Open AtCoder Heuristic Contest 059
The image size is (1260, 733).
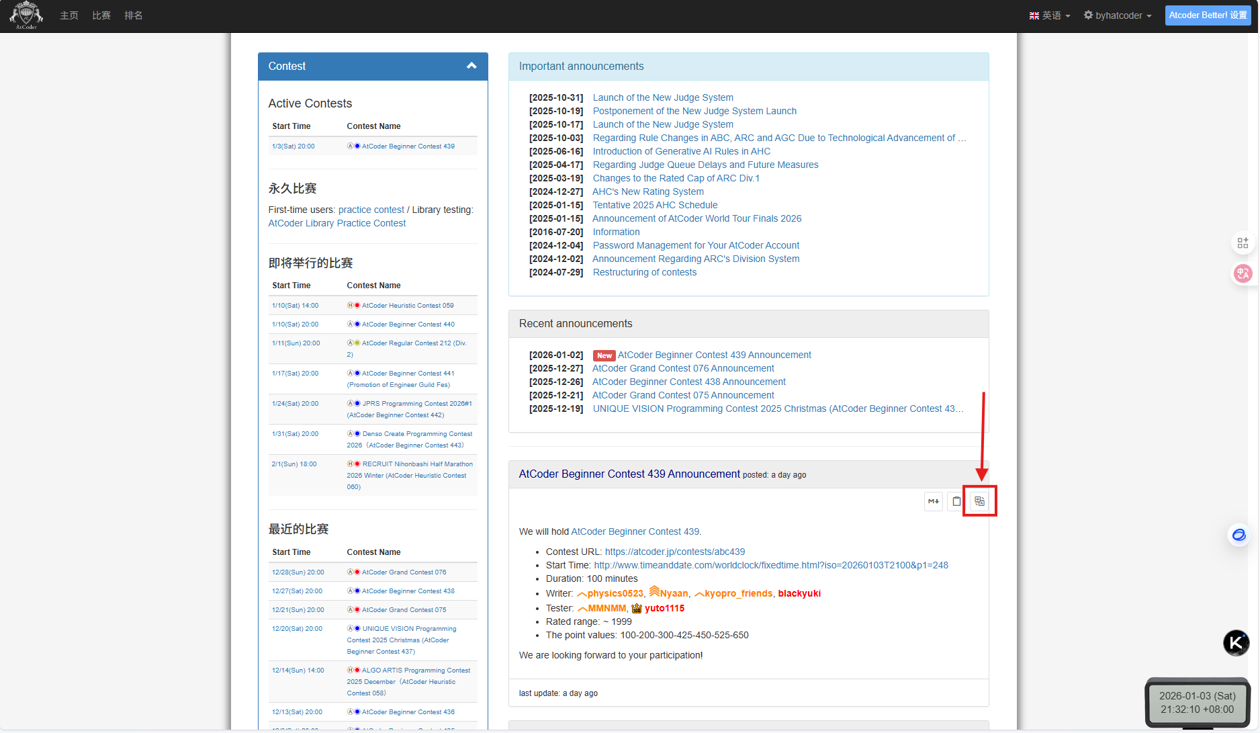[408, 306]
